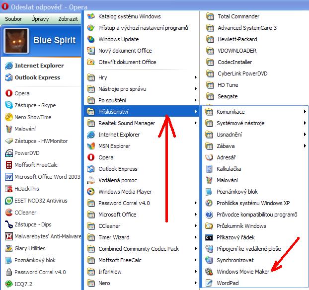The height and width of the screenshot is (290, 309).
Task: Open the Zobrazit menu in Opera
Action: [x=68, y=19]
